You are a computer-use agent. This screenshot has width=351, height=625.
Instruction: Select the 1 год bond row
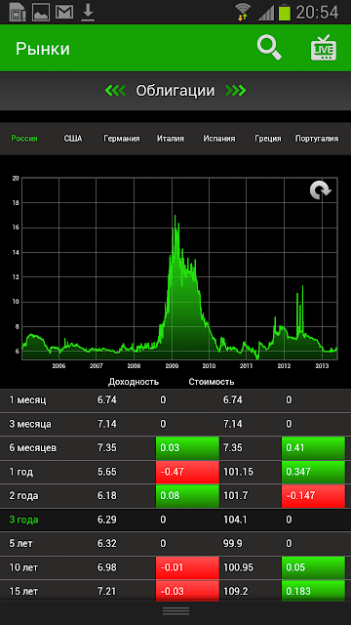(x=175, y=472)
